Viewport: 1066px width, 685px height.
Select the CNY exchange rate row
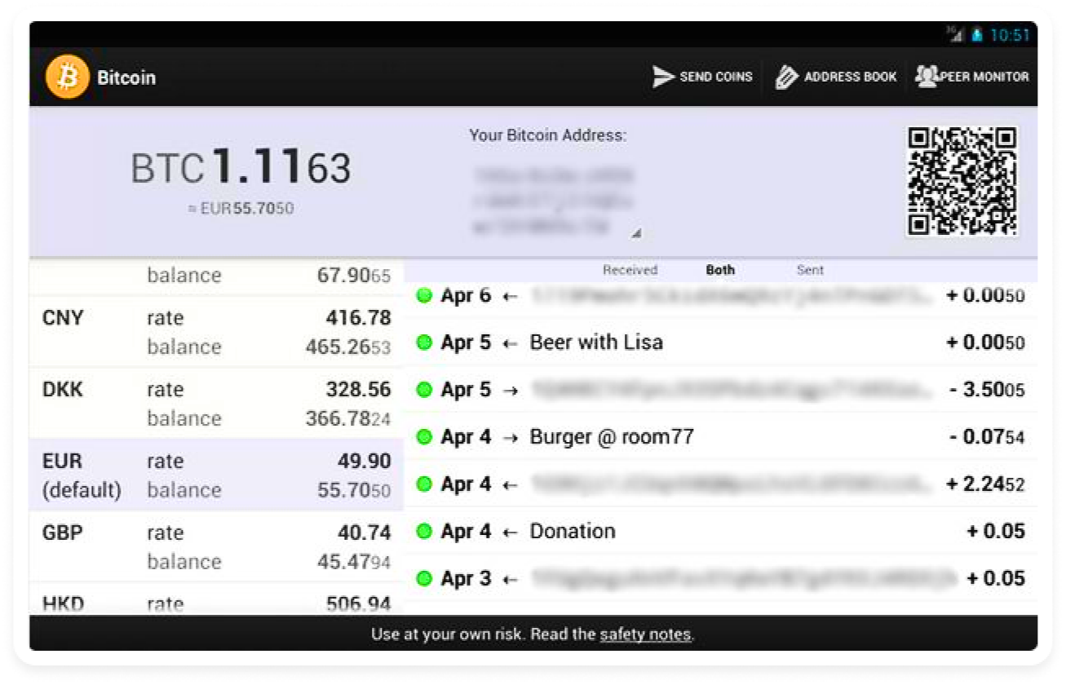216,332
